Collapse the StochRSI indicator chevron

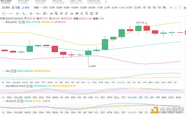click(x=3, y=86)
